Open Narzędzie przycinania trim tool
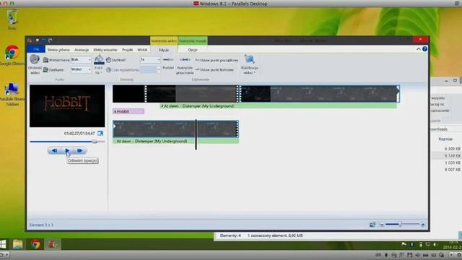462x260 pixels. click(x=185, y=66)
